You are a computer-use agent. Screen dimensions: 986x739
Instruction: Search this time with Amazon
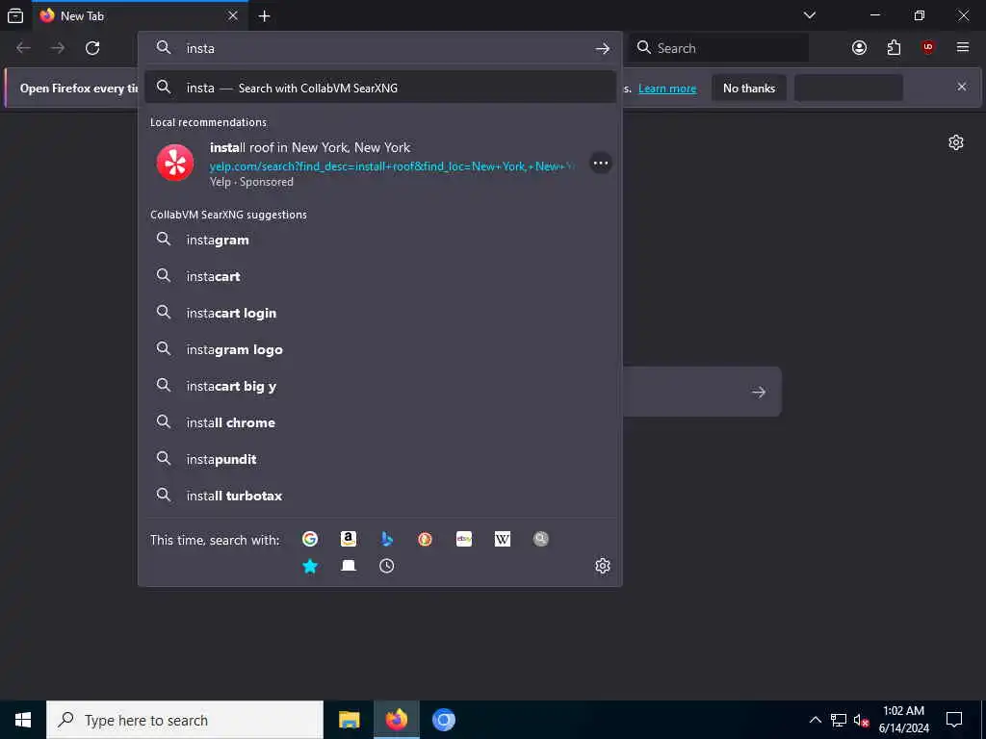349,539
